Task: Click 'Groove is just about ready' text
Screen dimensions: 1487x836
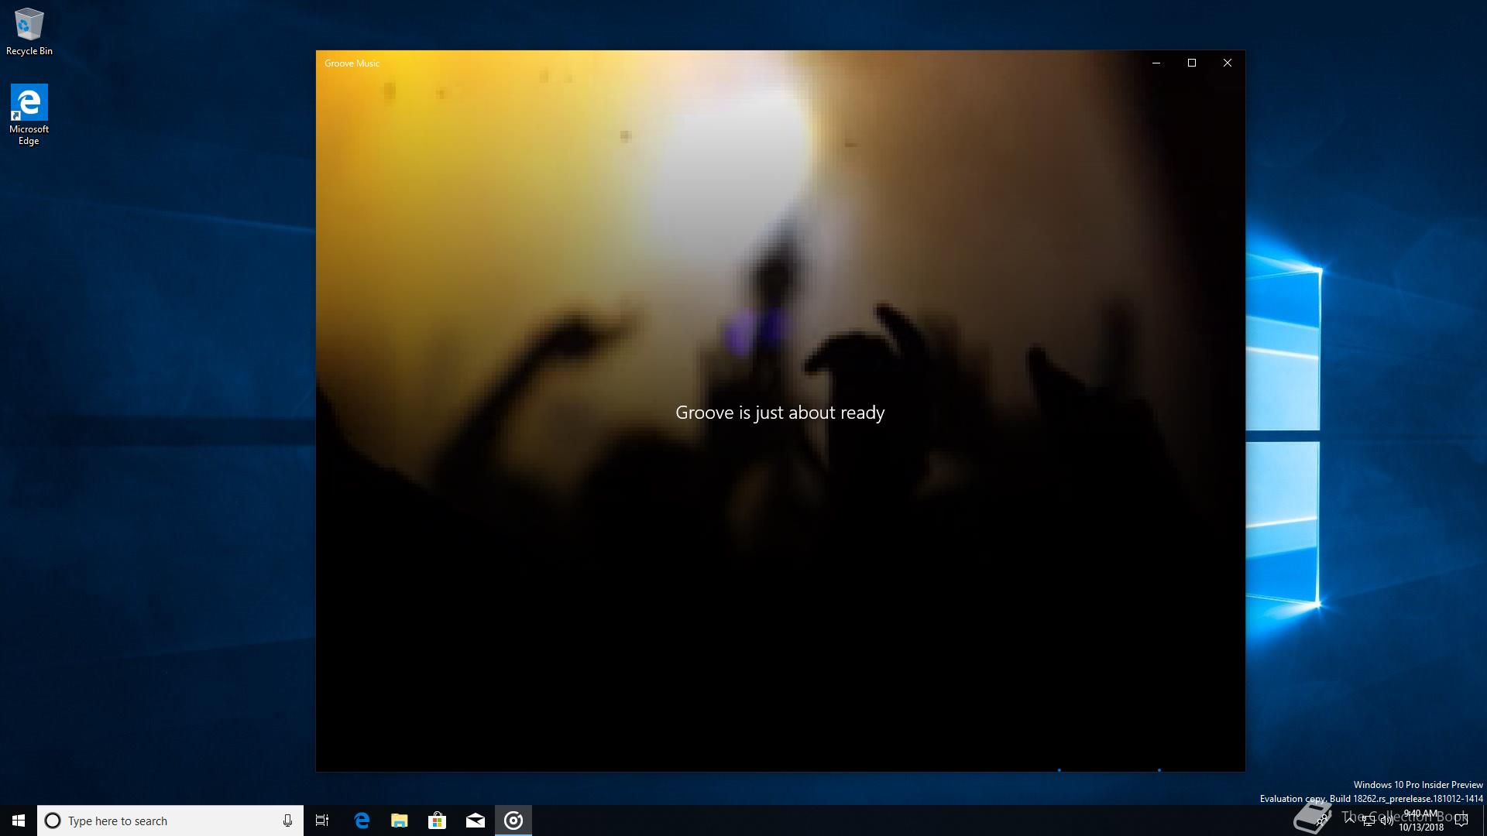Action: pos(780,413)
